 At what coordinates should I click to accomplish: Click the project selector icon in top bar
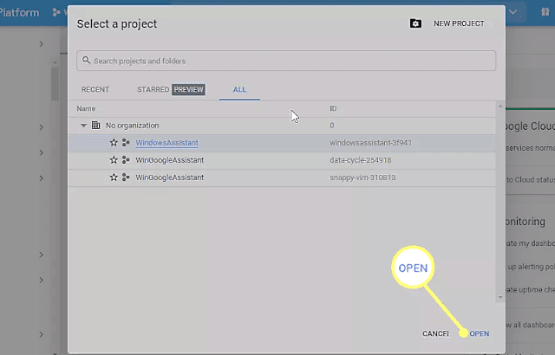pos(55,12)
